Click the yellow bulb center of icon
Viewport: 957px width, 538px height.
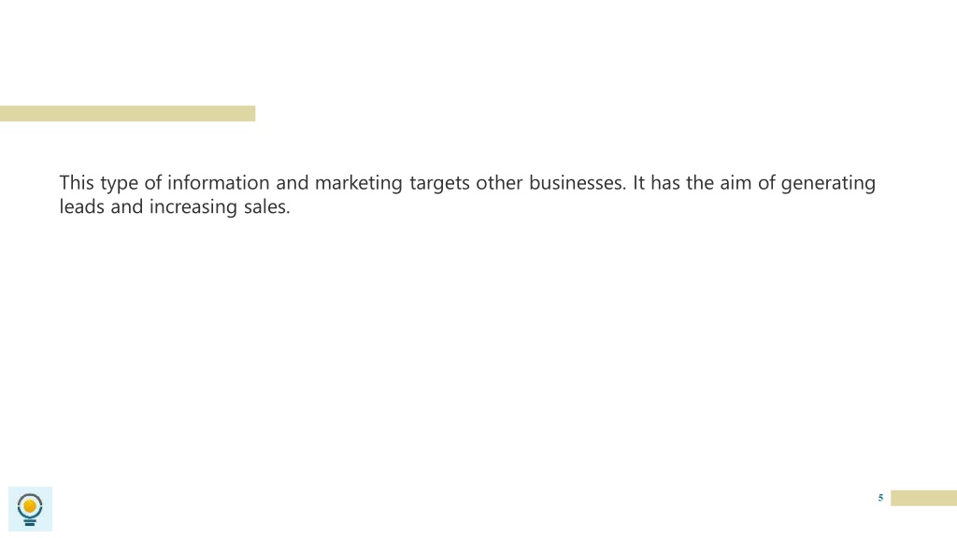pyautogui.click(x=30, y=505)
